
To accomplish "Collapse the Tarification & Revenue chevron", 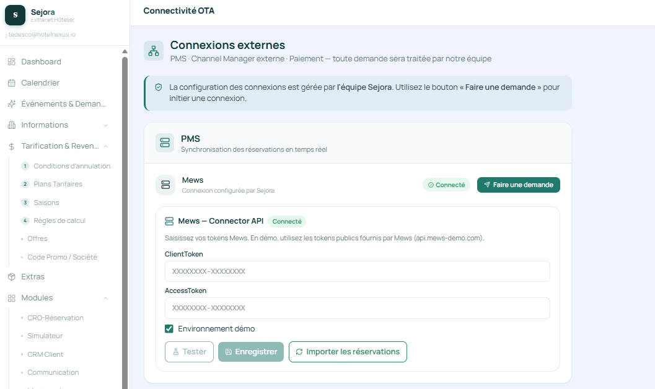I will 106,146.
